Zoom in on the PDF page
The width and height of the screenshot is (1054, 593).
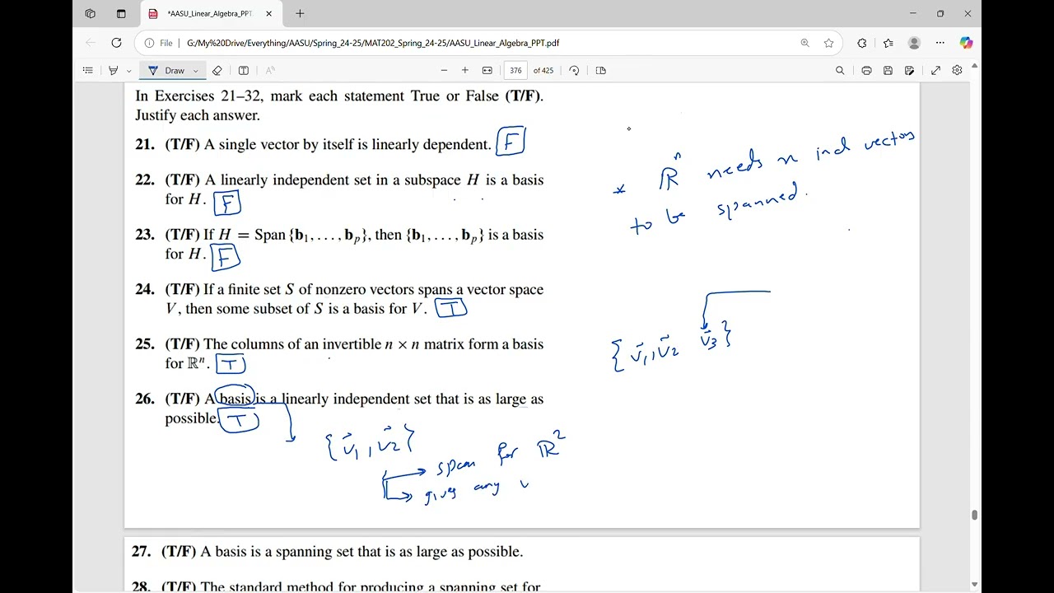[465, 71]
